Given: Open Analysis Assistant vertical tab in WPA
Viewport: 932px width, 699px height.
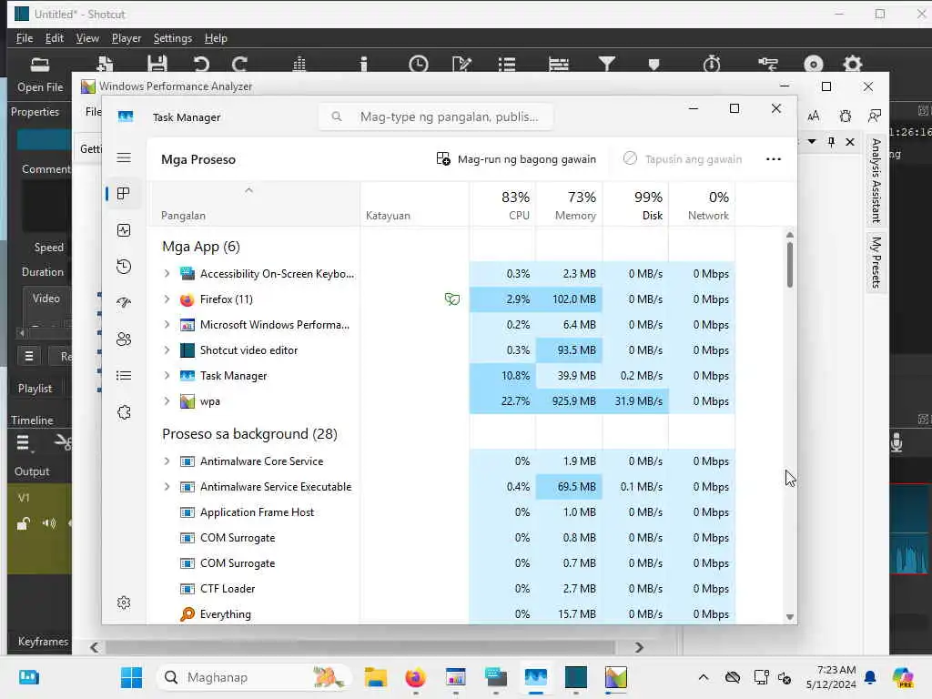Looking at the screenshot, I should point(876,181).
